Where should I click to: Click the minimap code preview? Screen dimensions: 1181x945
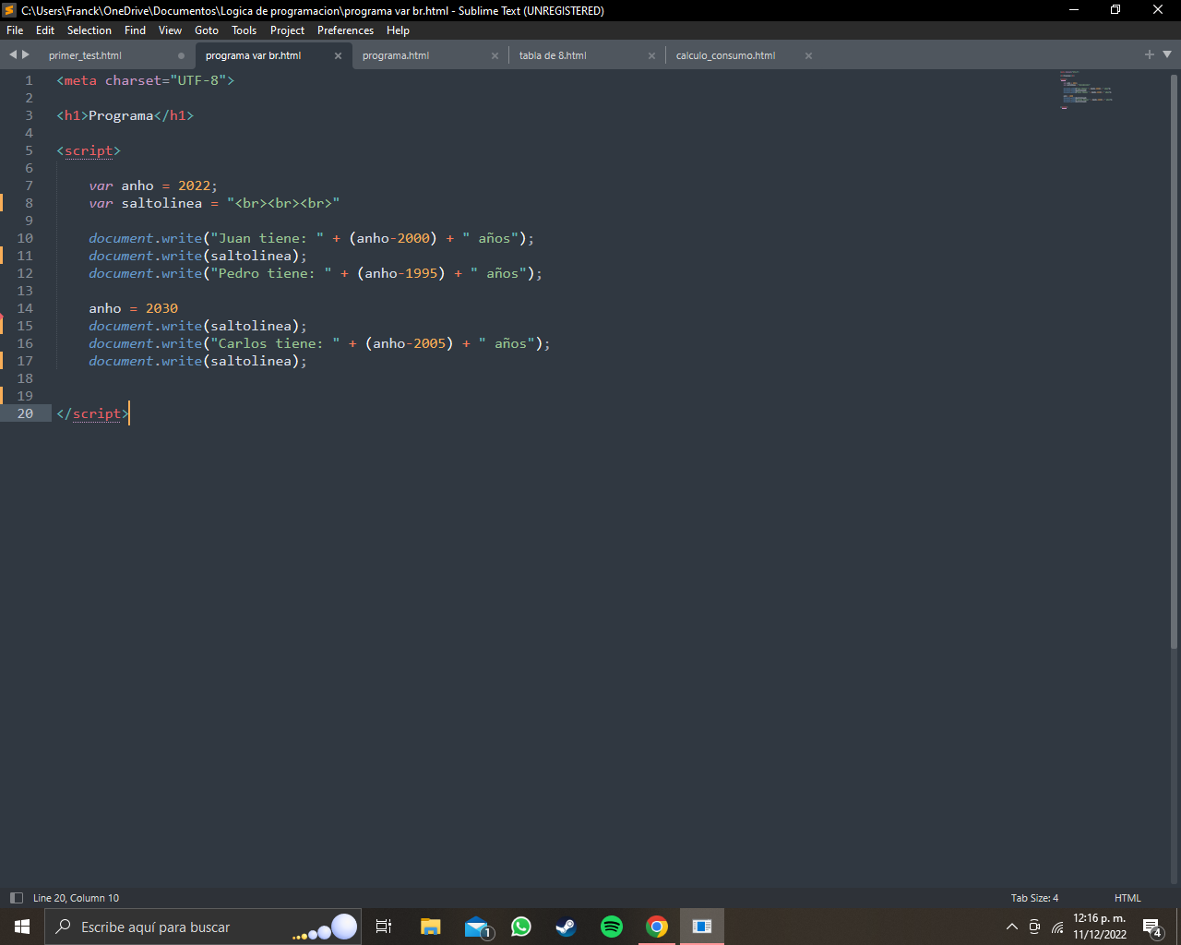(x=1086, y=90)
